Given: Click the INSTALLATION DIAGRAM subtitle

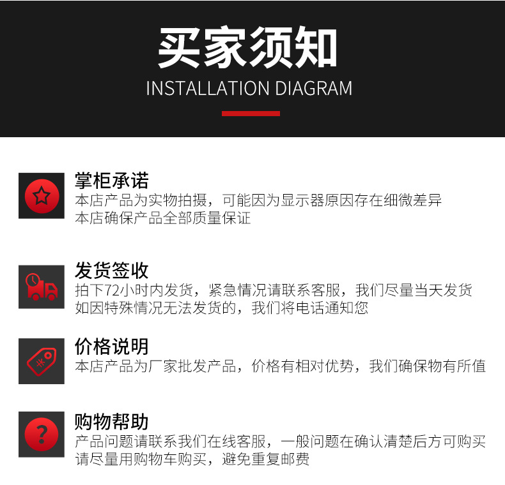Looking at the screenshot, I should 249,89.
